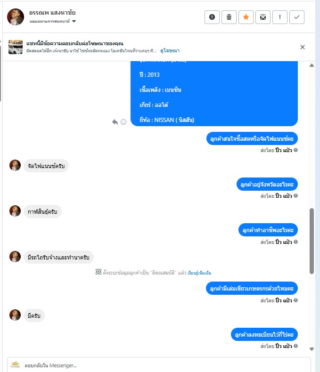Viewport: 320px width, 372px height.
Task: Close the ad reply banner
Action: pyautogui.click(x=303, y=47)
